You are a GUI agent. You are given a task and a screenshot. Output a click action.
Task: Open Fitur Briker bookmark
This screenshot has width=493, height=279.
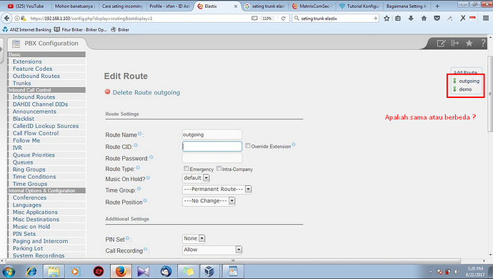point(81,29)
